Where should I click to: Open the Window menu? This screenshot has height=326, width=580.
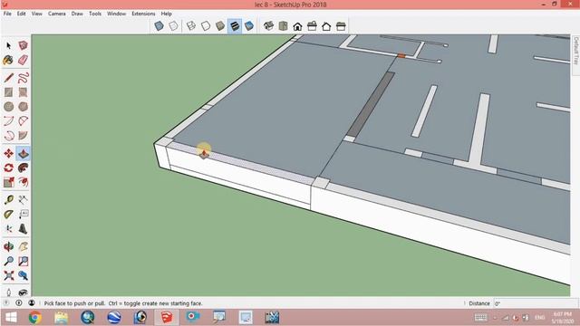(117, 14)
